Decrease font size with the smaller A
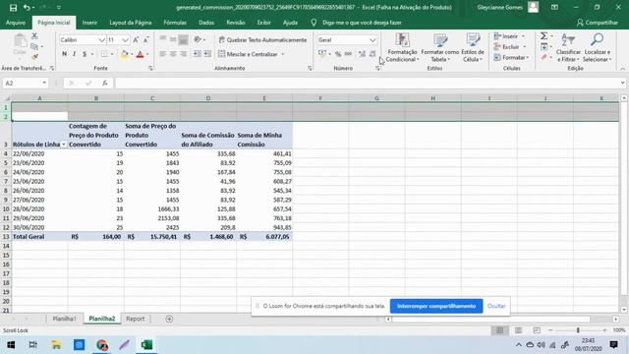The width and height of the screenshot is (629, 354). 146,40
